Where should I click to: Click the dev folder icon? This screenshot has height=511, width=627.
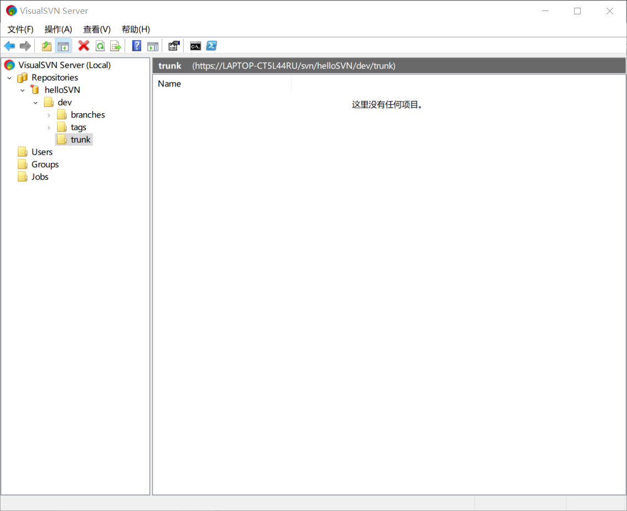point(49,102)
